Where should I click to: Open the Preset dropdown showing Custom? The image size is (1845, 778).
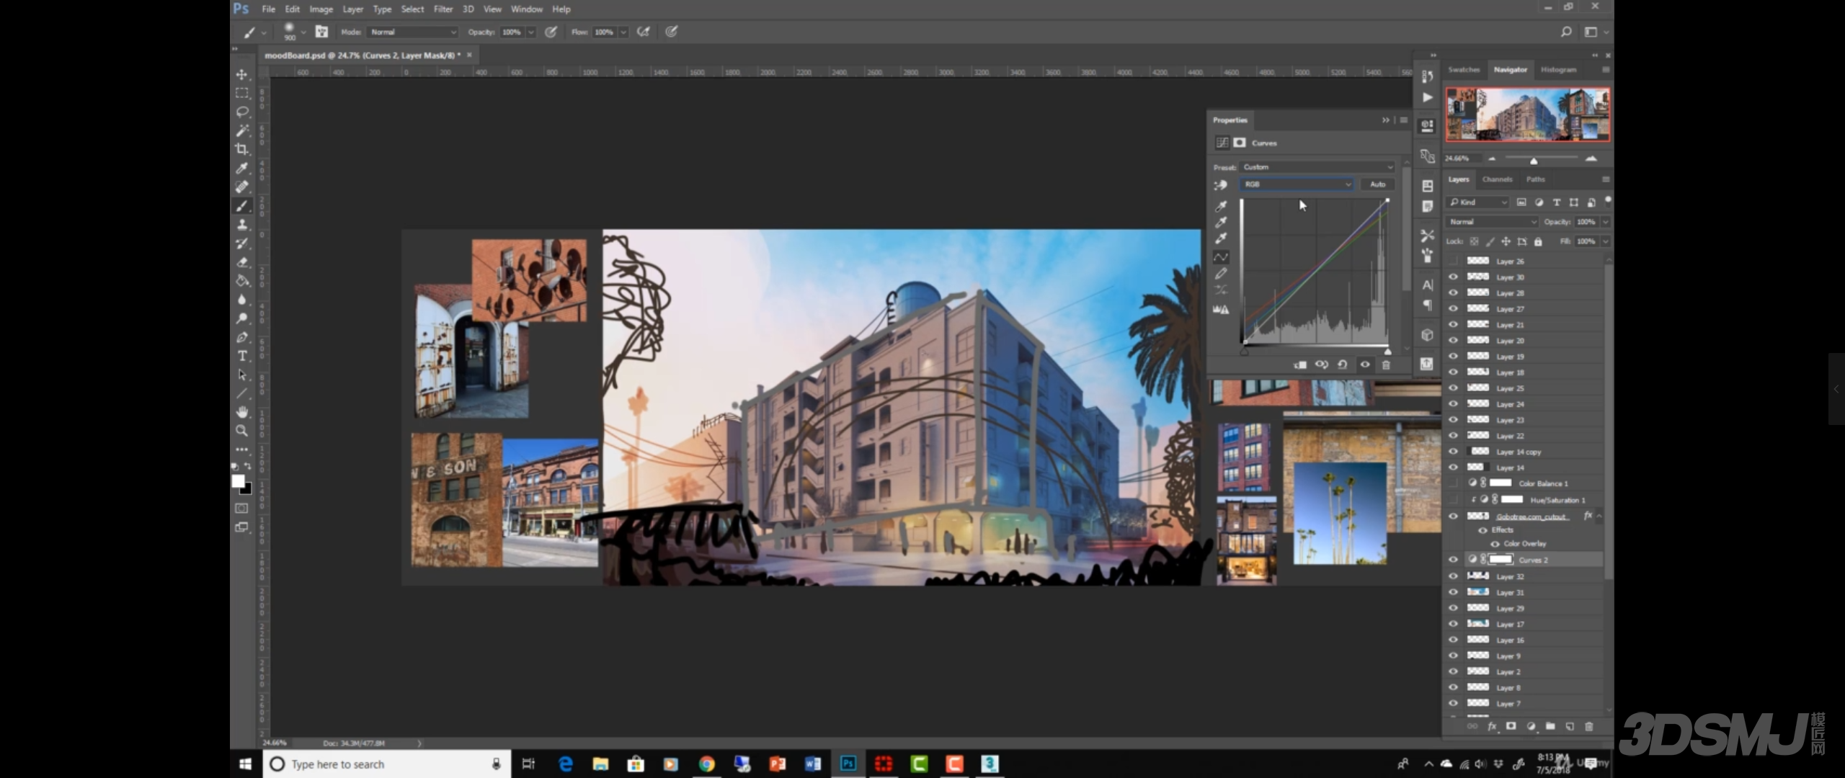[1318, 167]
